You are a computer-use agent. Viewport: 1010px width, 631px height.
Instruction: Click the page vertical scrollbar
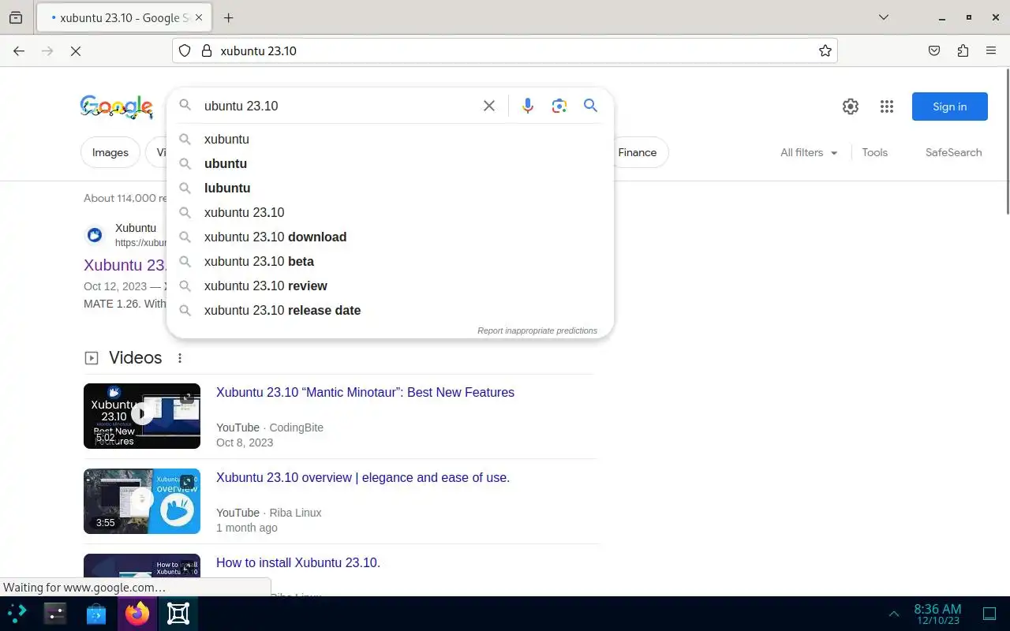(1006, 142)
